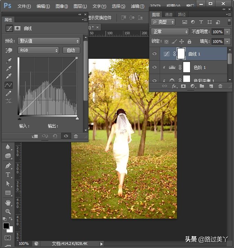
Task: Close the document tab
Action: coord(97,27)
